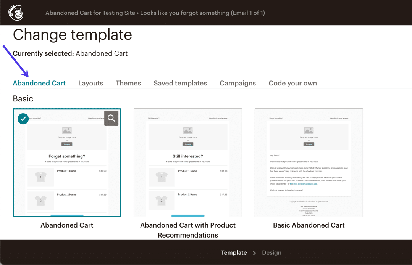
Task: Click the Abandoned Cart template name label
Action: (x=67, y=225)
